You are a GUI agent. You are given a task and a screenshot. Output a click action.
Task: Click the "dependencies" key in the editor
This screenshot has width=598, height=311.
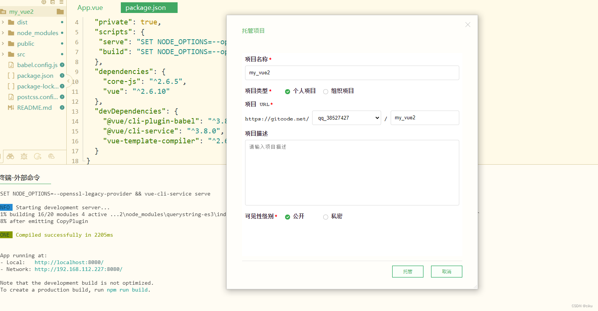pos(124,72)
